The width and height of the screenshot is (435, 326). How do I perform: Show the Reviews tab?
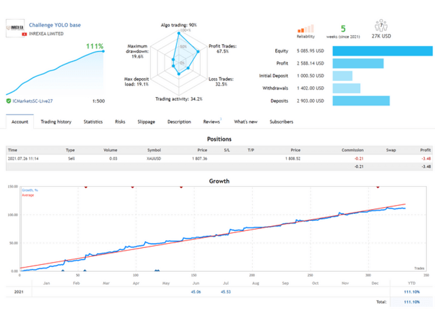pos(211,122)
